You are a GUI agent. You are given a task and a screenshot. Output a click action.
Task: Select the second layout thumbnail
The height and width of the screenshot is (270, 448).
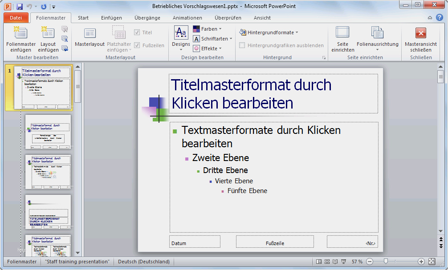(x=48, y=131)
